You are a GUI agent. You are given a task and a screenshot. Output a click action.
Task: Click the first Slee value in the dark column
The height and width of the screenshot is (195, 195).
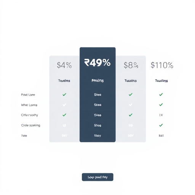(x=97, y=94)
